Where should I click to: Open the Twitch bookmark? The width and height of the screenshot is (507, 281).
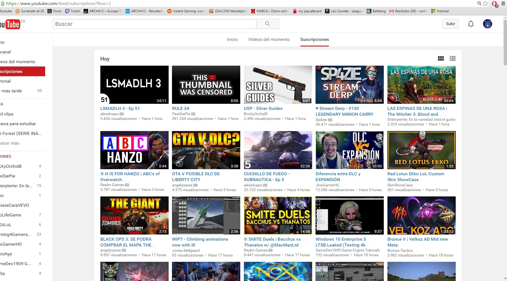[x=72, y=11]
